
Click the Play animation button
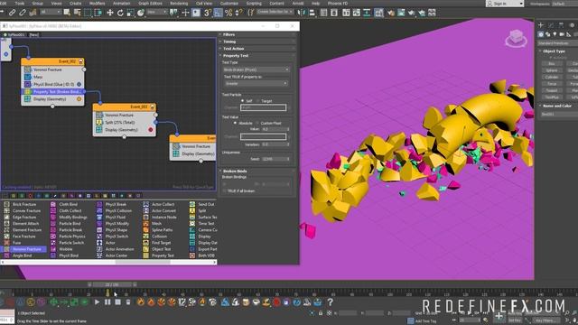click(x=97, y=302)
